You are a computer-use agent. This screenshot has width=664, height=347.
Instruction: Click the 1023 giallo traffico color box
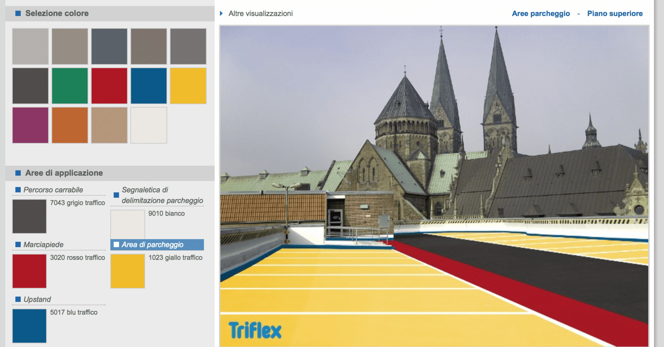coord(128,271)
